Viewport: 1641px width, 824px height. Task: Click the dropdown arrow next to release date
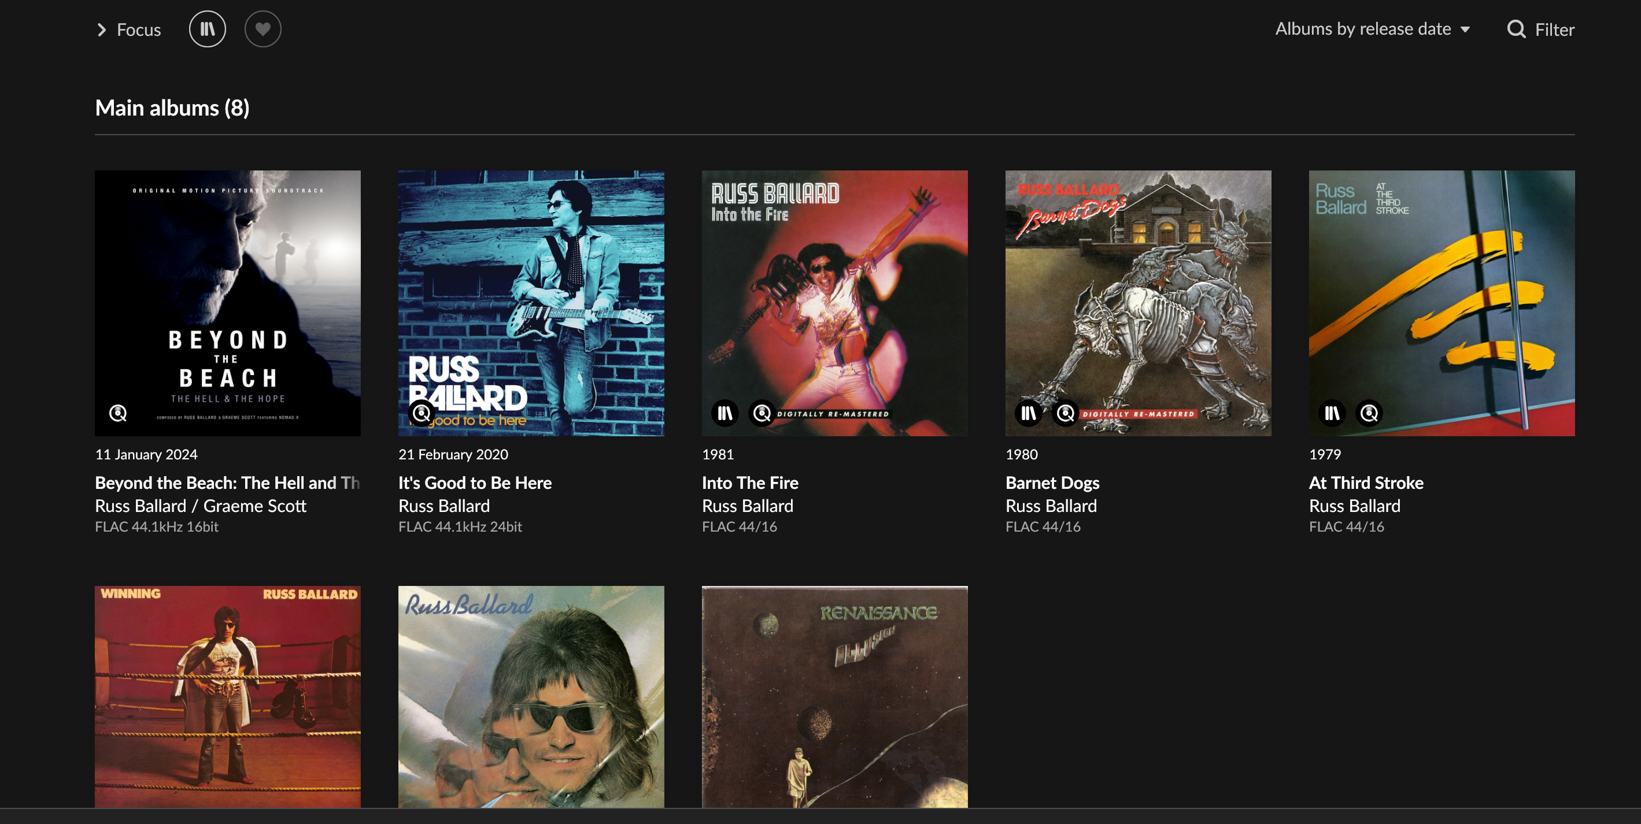[x=1465, y=30]
